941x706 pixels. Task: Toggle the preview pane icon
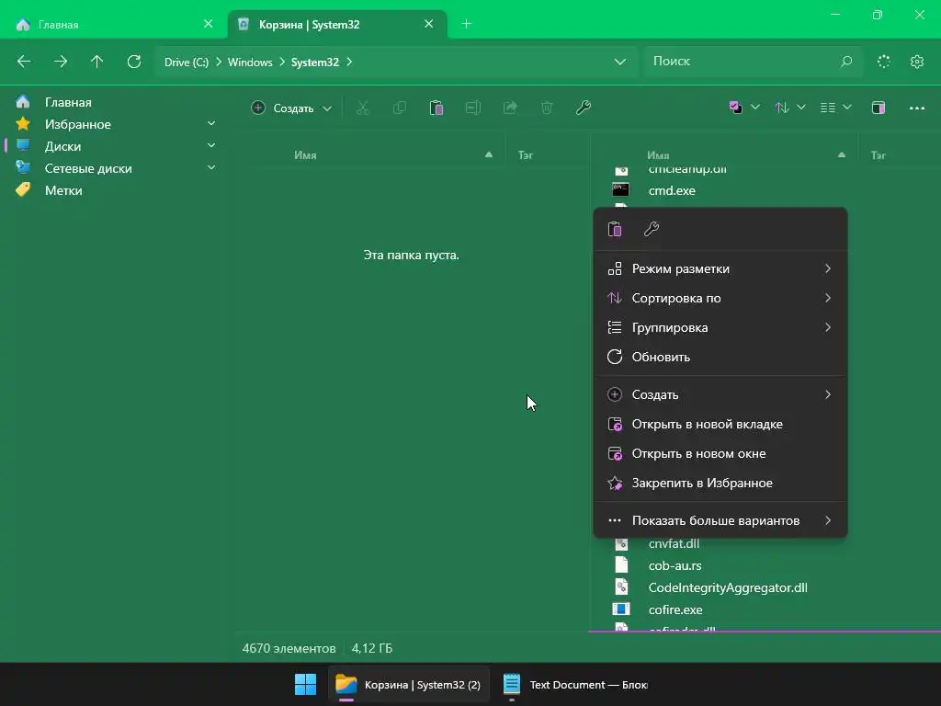pos(878,108)
